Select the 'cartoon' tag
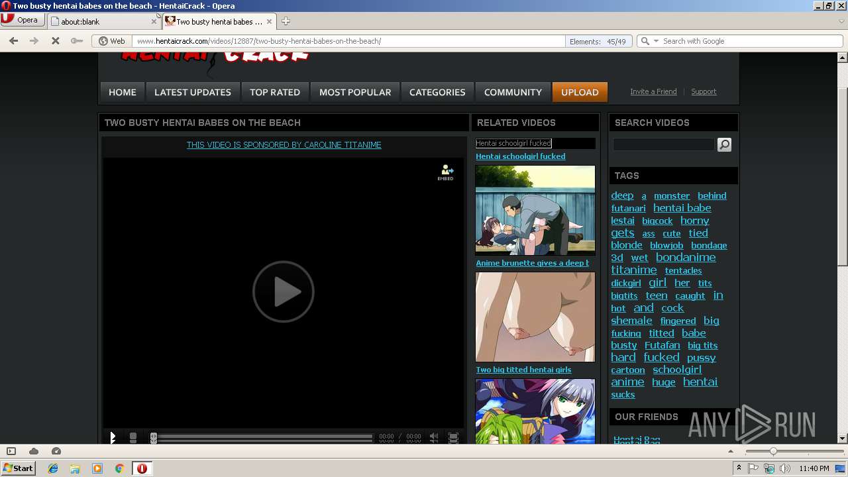 tap(627, 370)
